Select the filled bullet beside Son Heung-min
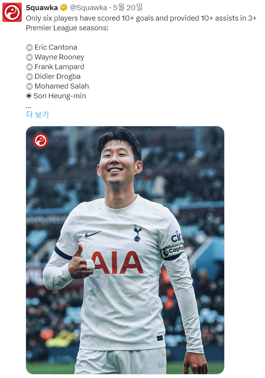The image size is (265, 378). [29, 96]
